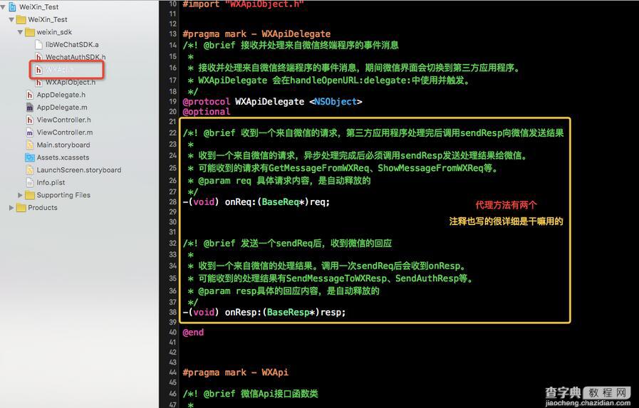Select the Products group label

tap(42, 208)
